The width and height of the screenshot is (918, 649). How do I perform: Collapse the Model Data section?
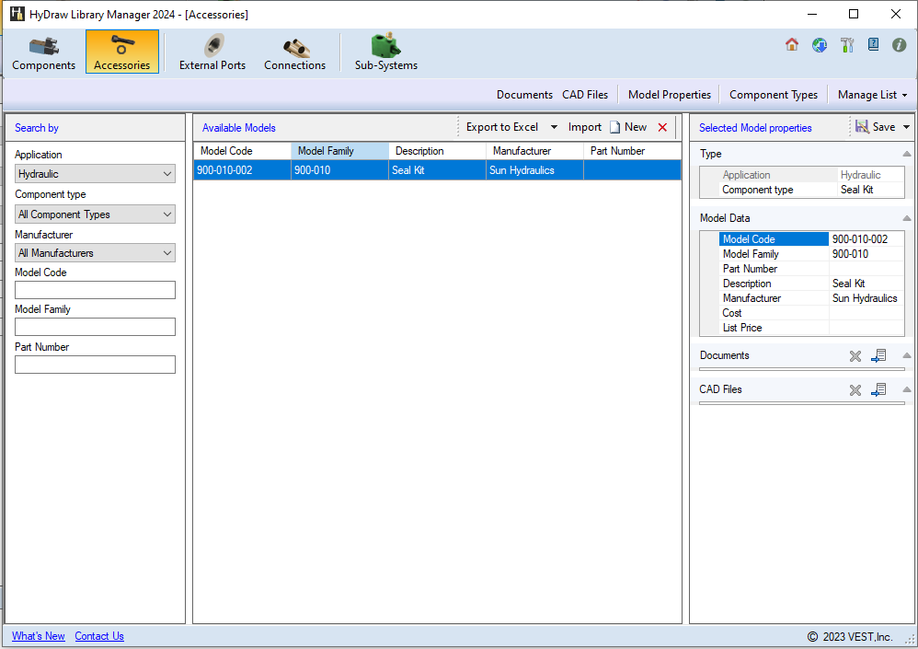click(x=906, y=219)
